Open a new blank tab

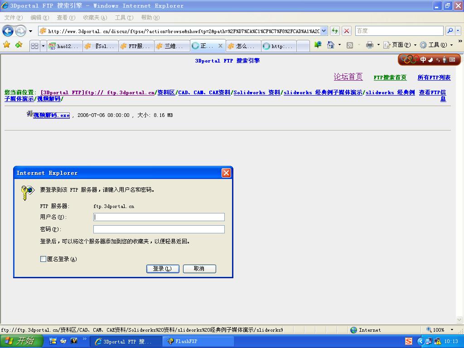pyautogui.click(x=303, y=46)
